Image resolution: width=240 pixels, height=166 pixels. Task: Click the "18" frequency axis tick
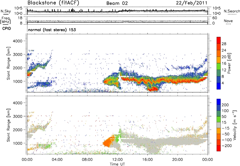click(20, 18)
